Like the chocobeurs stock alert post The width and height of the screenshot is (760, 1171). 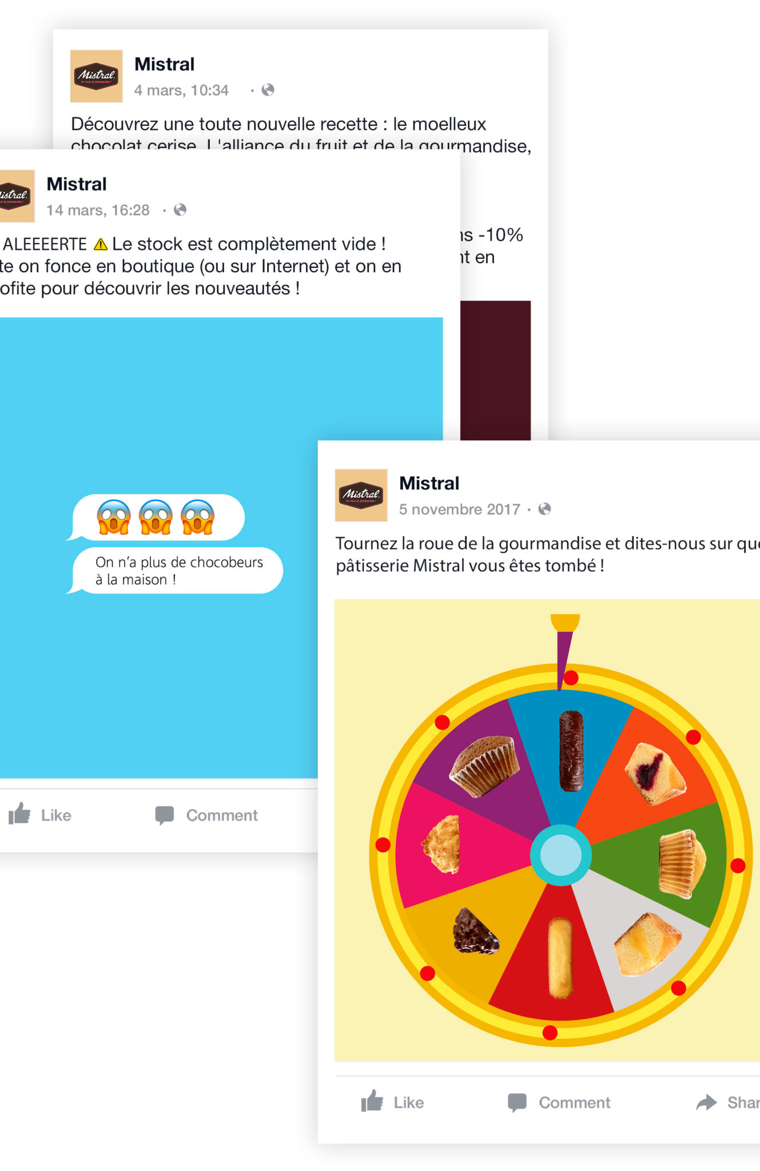39,814
